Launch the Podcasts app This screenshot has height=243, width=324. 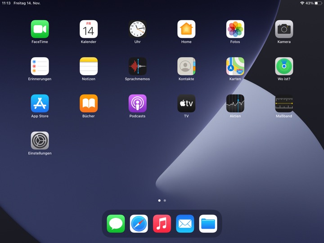point(137,103)
